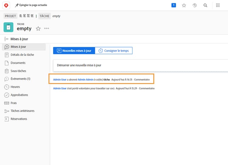This screenshot has height=165, width=228.
Task: Click the PROJET breadcrumb label
Action: coord(10,16)
